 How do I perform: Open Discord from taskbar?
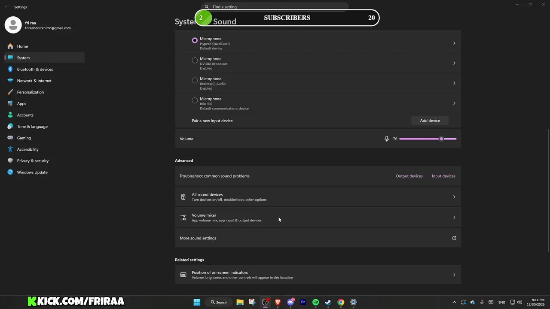[x=290, y=302]
